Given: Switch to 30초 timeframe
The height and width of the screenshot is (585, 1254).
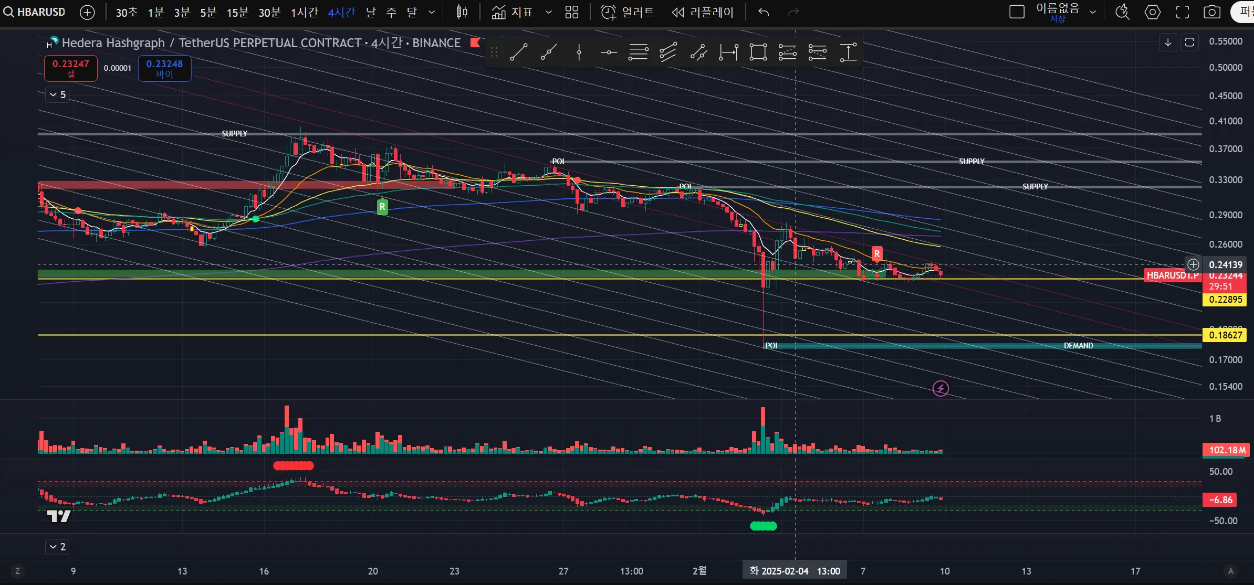Looking at the screenshot, I should [127, 12].
